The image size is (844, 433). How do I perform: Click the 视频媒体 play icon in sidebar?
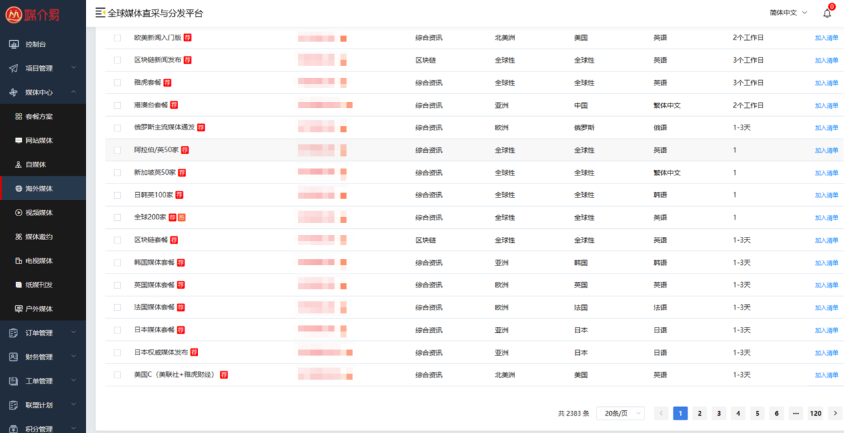pyautogui.click(x=19, y=213)
